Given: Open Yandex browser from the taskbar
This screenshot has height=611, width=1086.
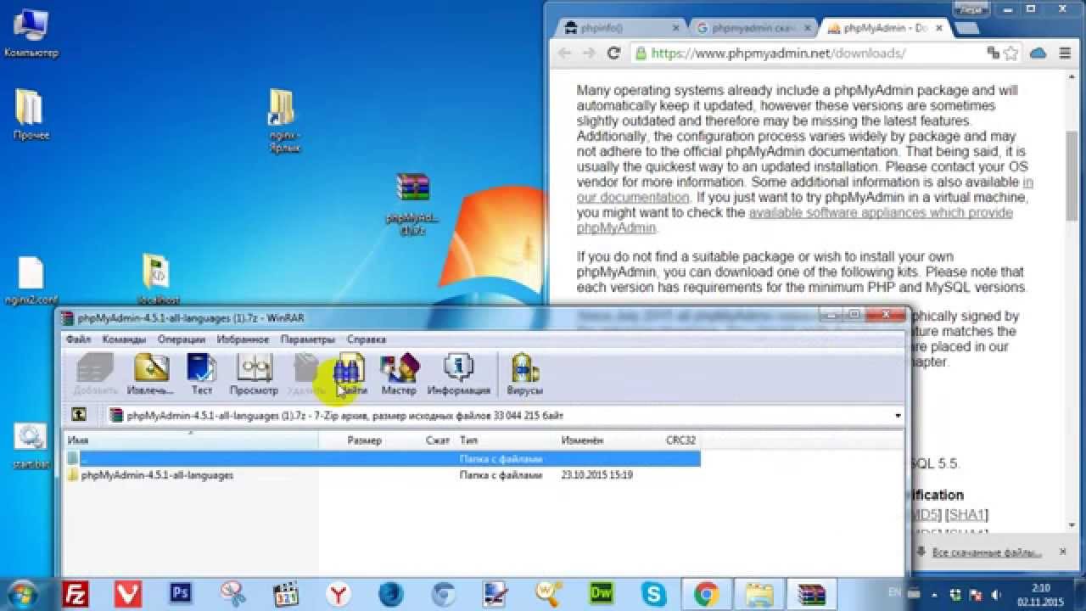Looking at the screenshot, I should coord(339,593).
